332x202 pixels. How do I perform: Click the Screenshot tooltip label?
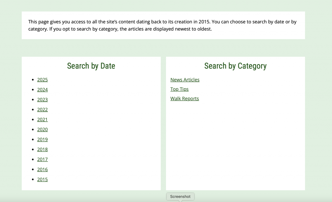(x=180, y=196)
